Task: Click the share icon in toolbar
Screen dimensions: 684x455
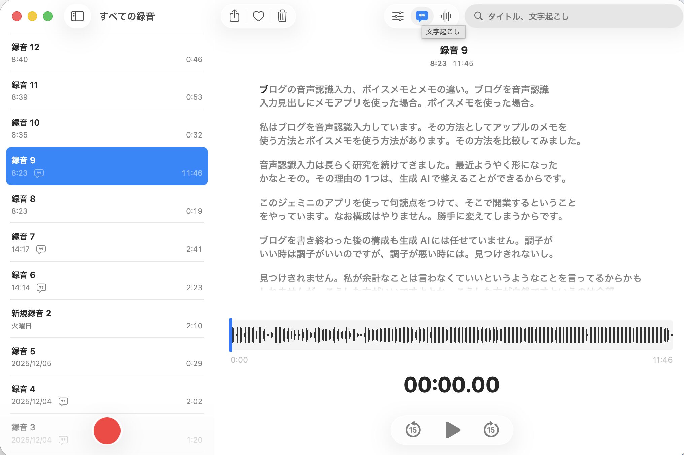Action: coord(234,16)
